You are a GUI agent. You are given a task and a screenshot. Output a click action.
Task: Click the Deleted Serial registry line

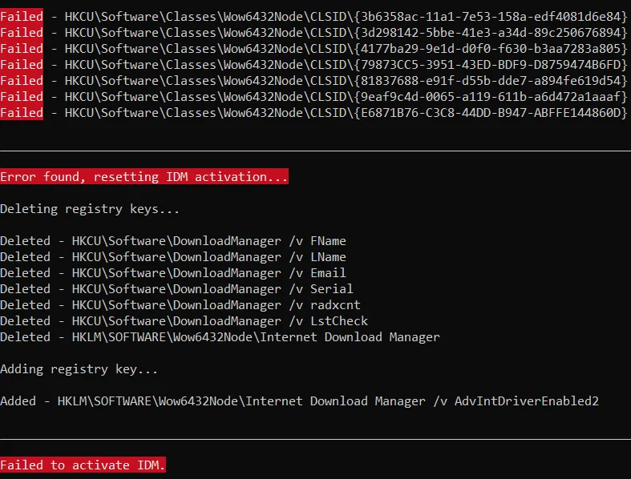(176, 289)
